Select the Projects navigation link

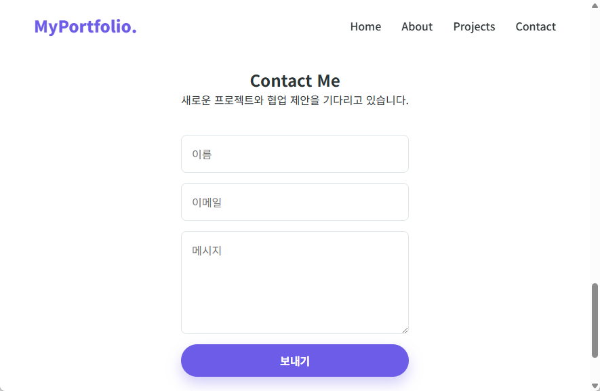coord(474,26)
